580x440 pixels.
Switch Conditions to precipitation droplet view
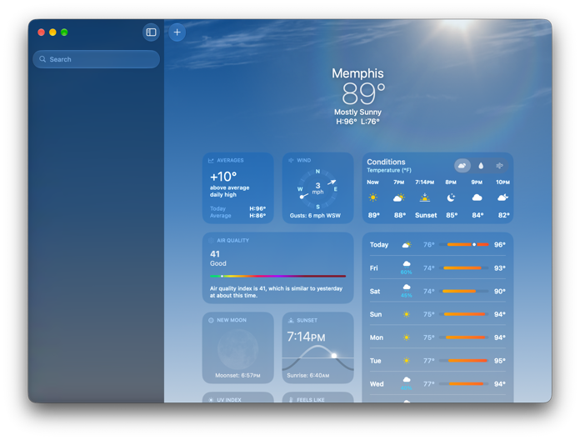481,166
